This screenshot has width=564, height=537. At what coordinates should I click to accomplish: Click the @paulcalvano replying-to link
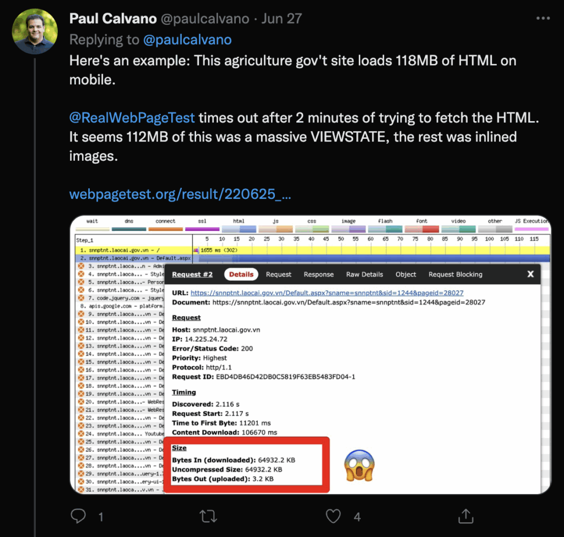[187, 40]
